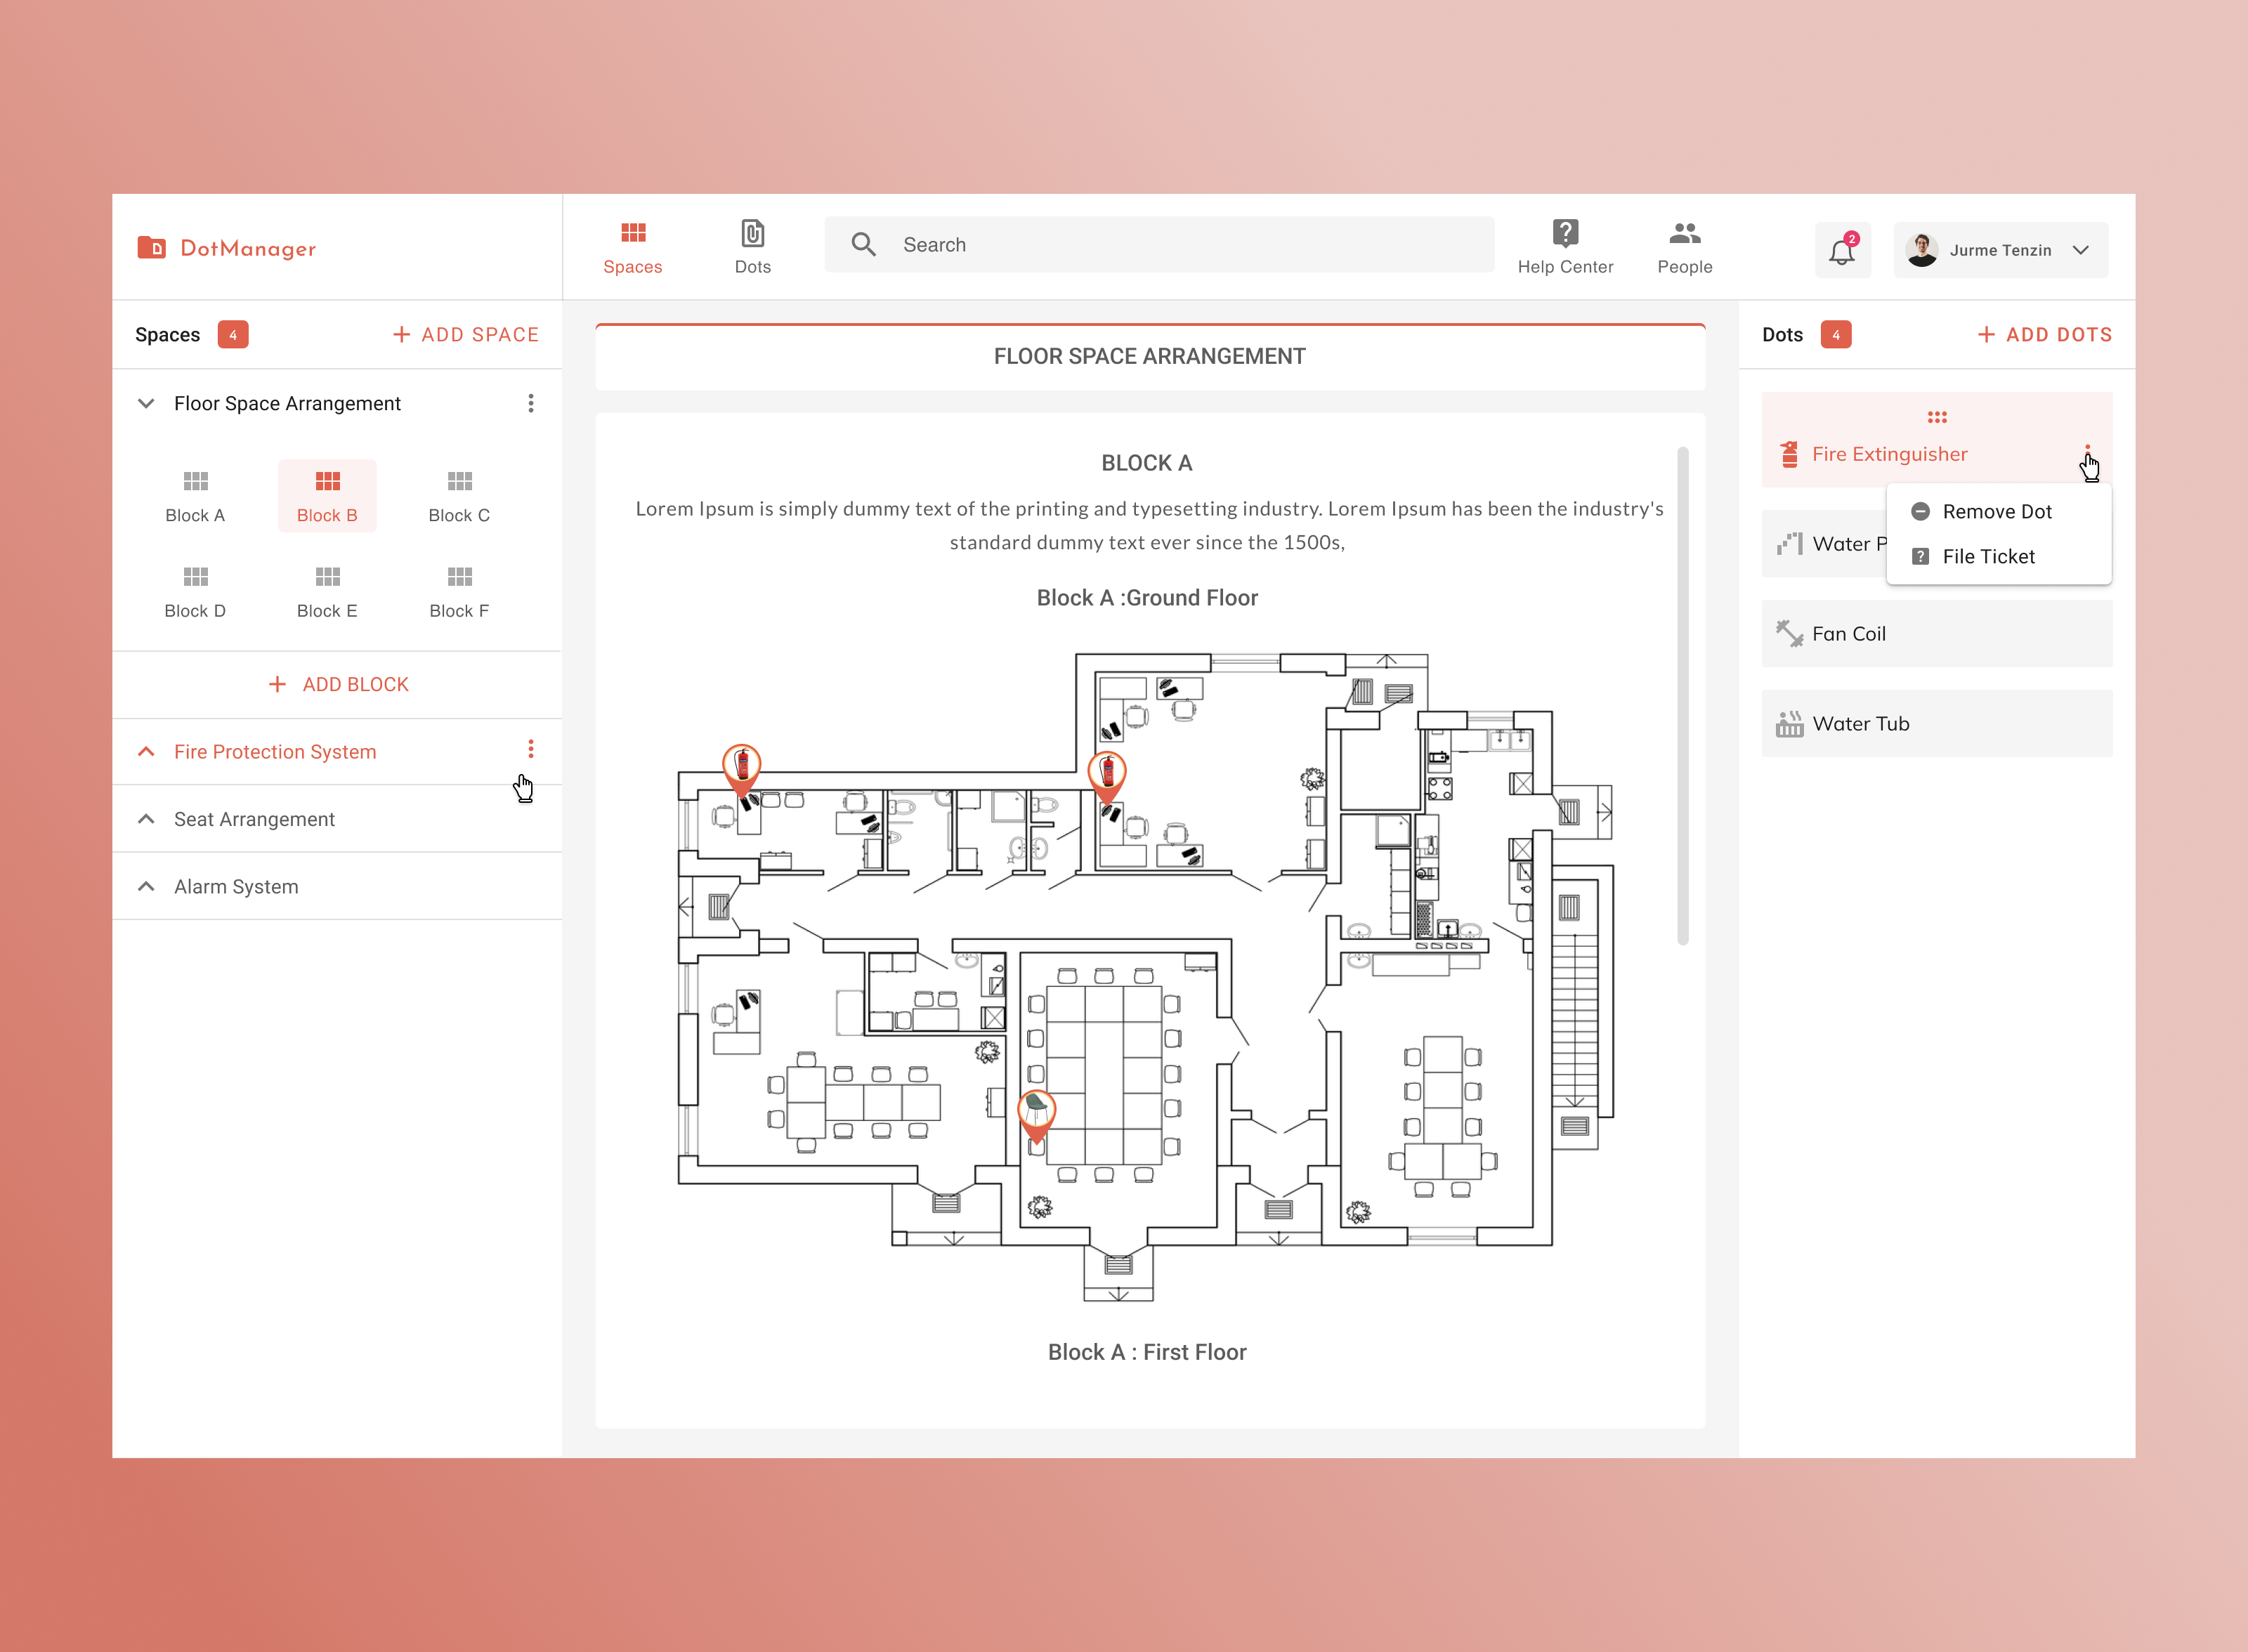Open the DotManager logo icon
Image resolution: width=2248 pixels, height=1652 pixels.
(x=151, y=247)
